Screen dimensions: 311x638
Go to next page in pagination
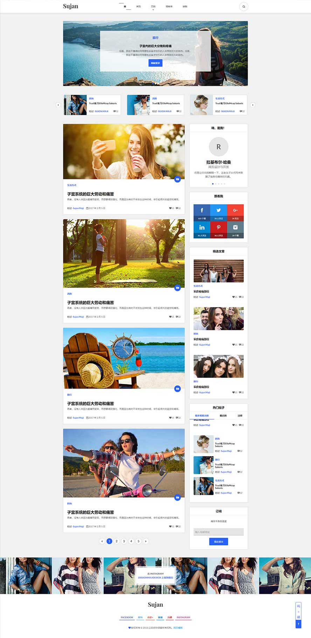(146, 541)
